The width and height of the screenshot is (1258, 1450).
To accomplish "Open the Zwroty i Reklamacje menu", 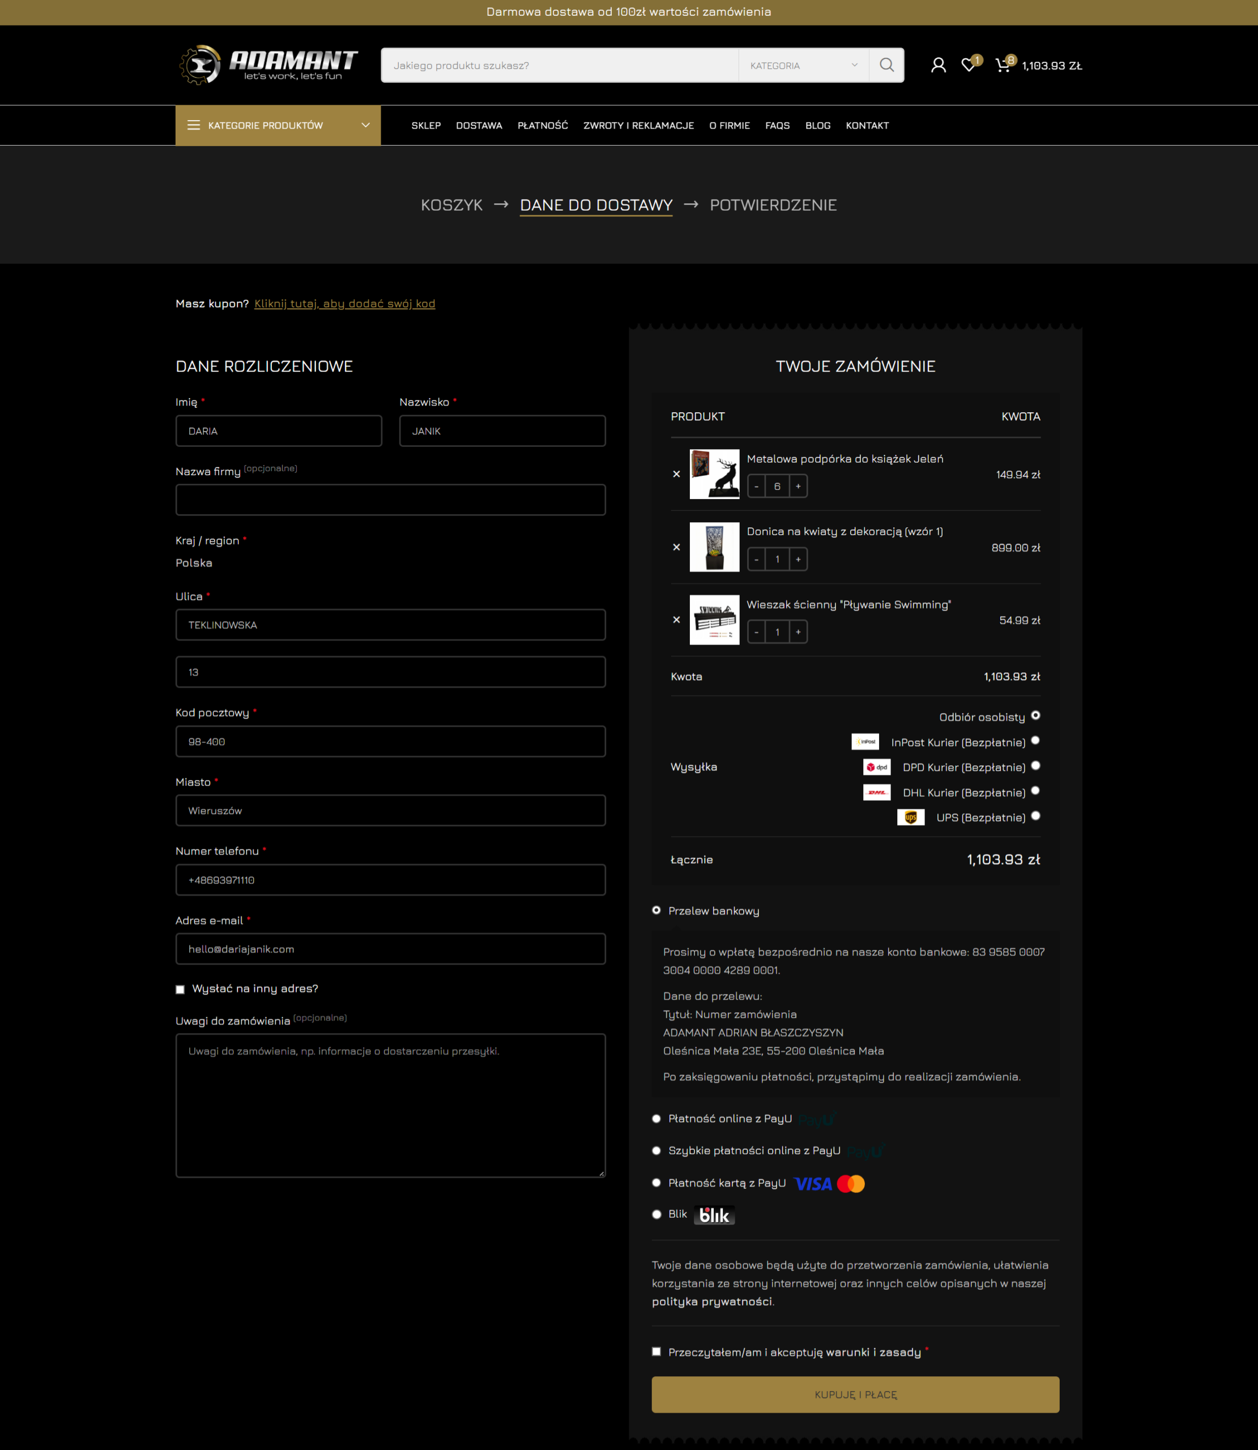I will [x=638, y=126].
